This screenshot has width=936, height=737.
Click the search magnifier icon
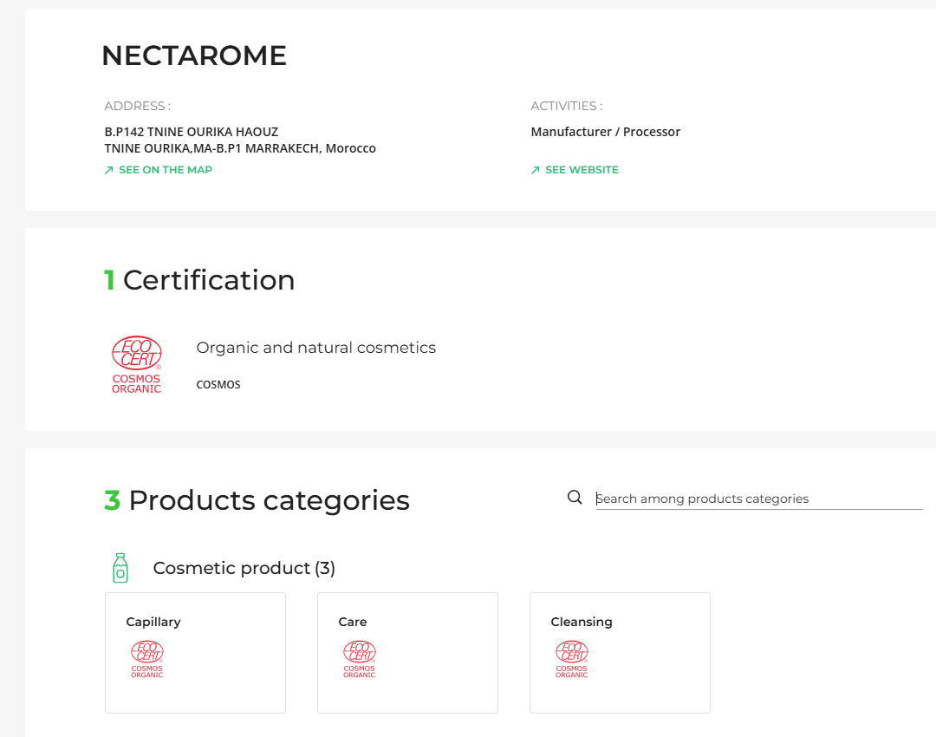574,497
